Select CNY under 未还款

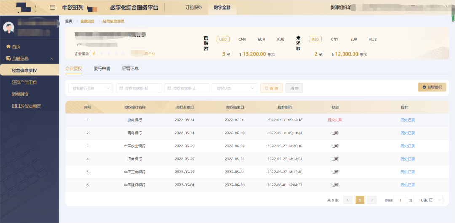(x=335, y=40)
